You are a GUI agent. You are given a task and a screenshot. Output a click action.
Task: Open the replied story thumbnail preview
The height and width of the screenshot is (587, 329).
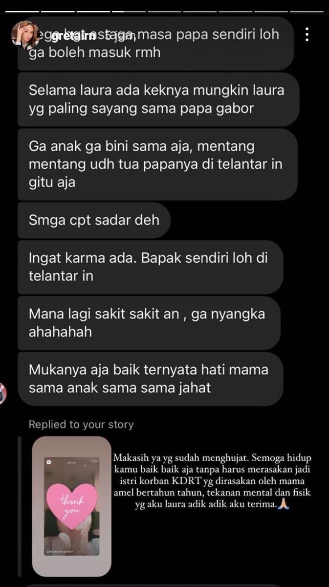pos(71,506)
